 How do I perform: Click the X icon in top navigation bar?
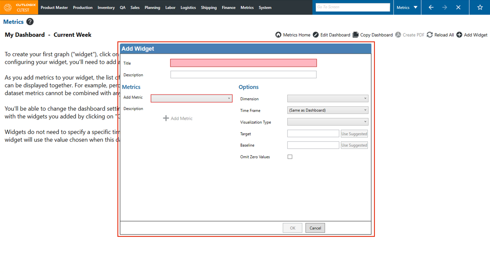[458, 7]
